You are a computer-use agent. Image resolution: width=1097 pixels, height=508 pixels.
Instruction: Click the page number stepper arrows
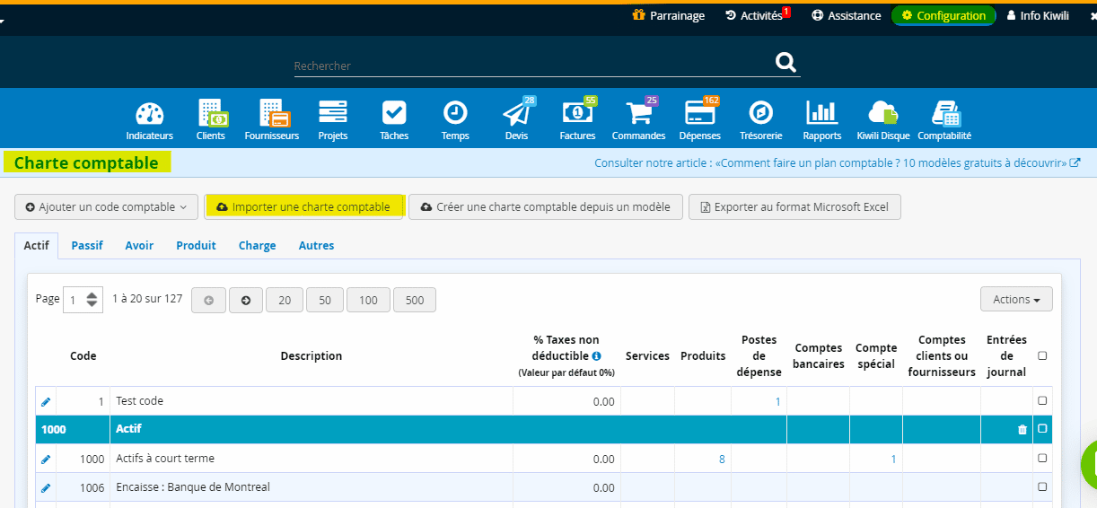click(x=93, y=301)
